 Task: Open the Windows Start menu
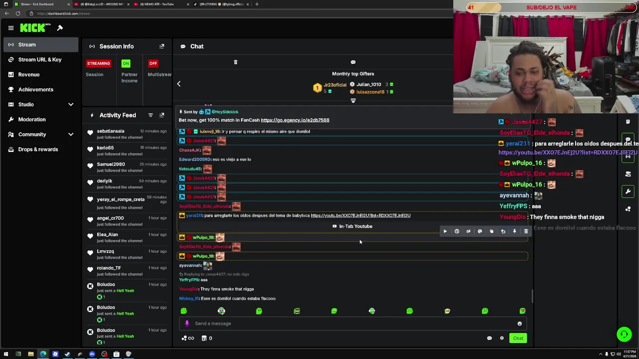6,355
